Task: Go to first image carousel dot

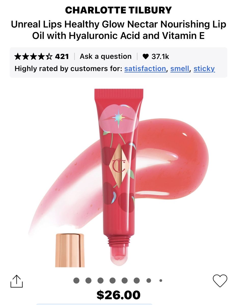Action: 76,281
